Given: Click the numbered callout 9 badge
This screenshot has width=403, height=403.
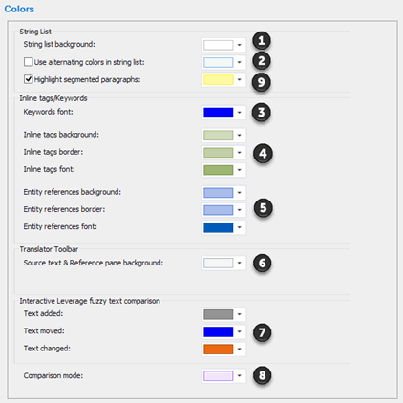Looking at the screenshot, I should (x=261, y=82).
